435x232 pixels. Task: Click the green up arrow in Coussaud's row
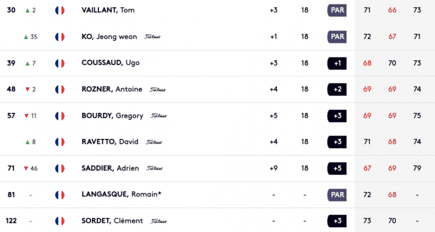click(x=28, y=63)
